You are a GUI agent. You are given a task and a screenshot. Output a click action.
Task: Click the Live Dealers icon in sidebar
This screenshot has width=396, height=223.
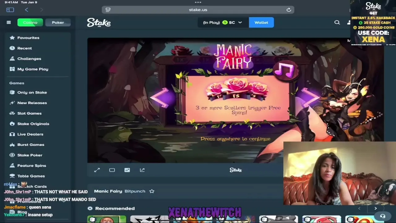tap(12, 134)
